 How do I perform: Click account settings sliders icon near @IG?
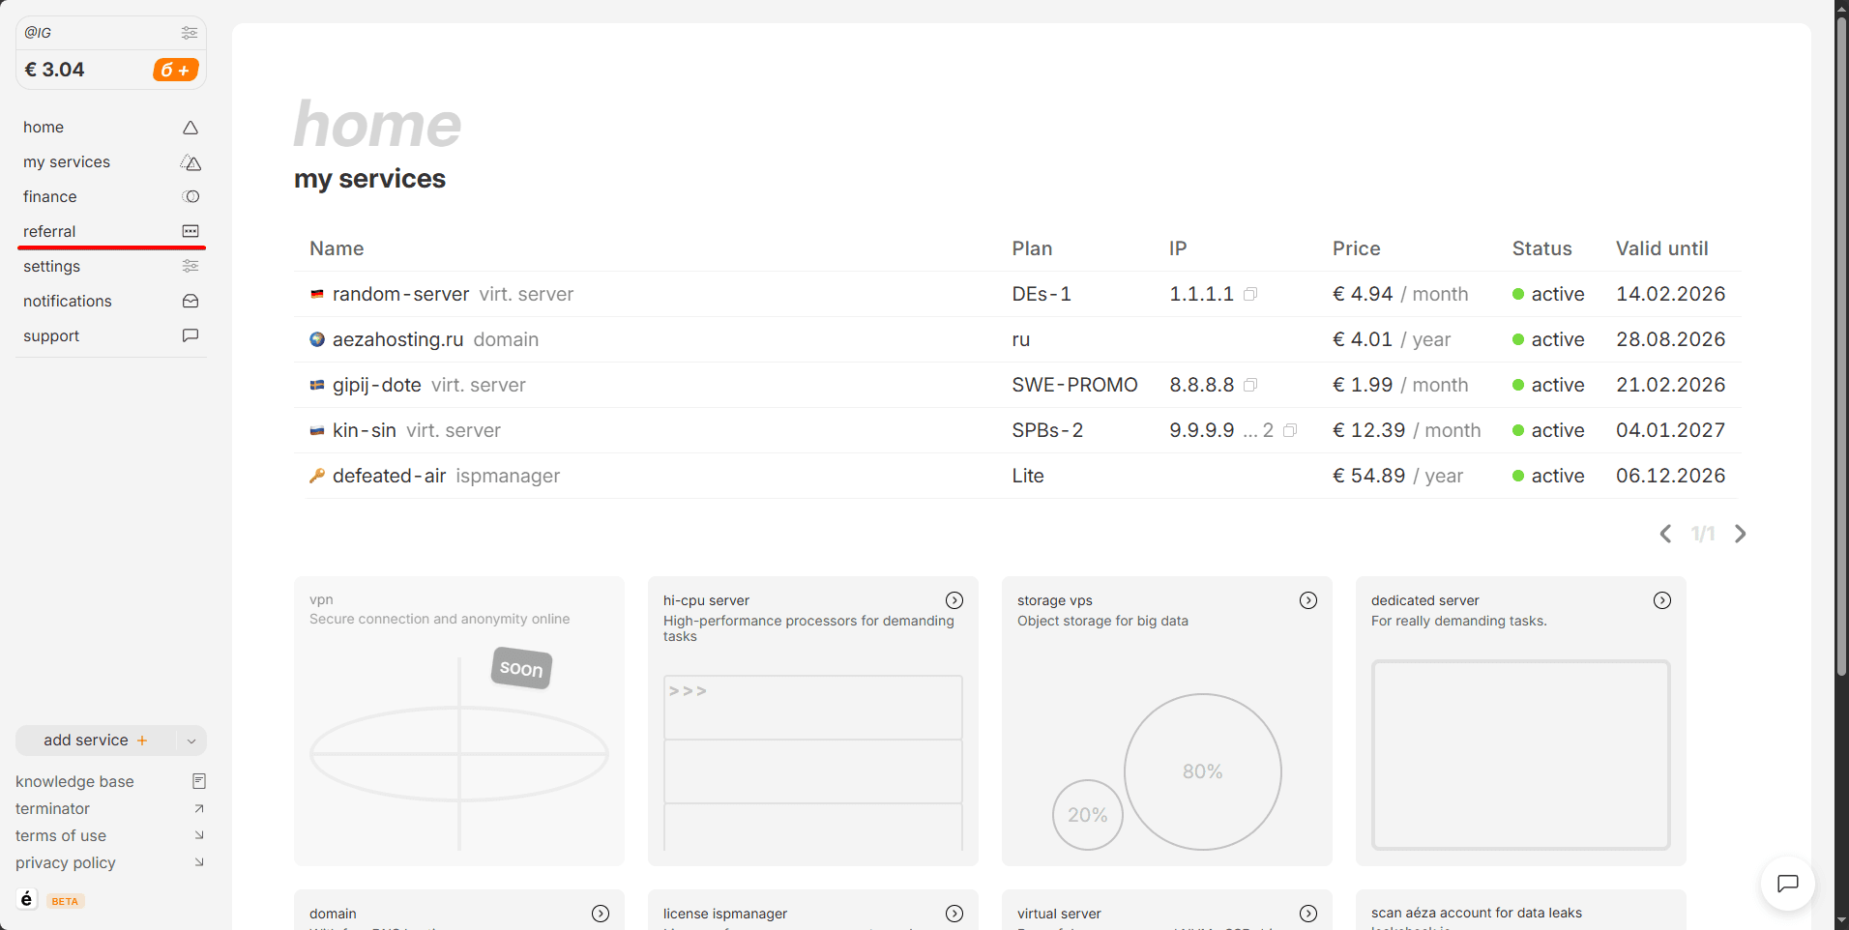click(x=190, y=33)
